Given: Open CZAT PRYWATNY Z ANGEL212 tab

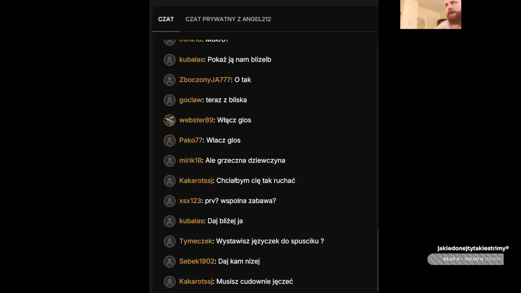Looking at the screenshot, I should [x=228, y=19].
